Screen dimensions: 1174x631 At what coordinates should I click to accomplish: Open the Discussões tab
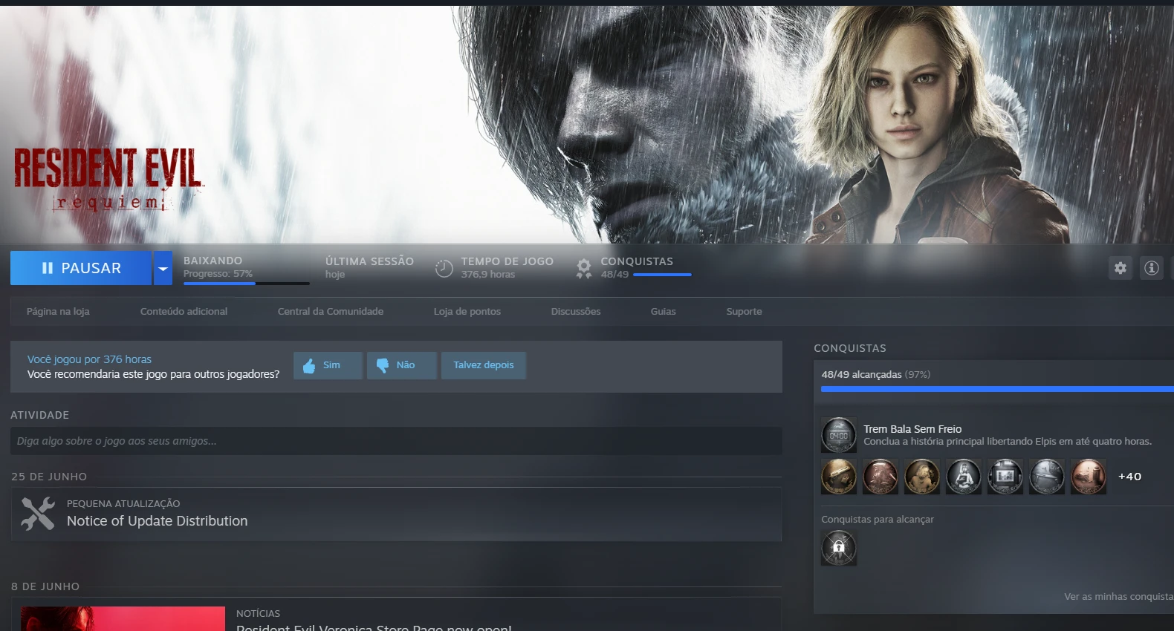tap(576, 311)
